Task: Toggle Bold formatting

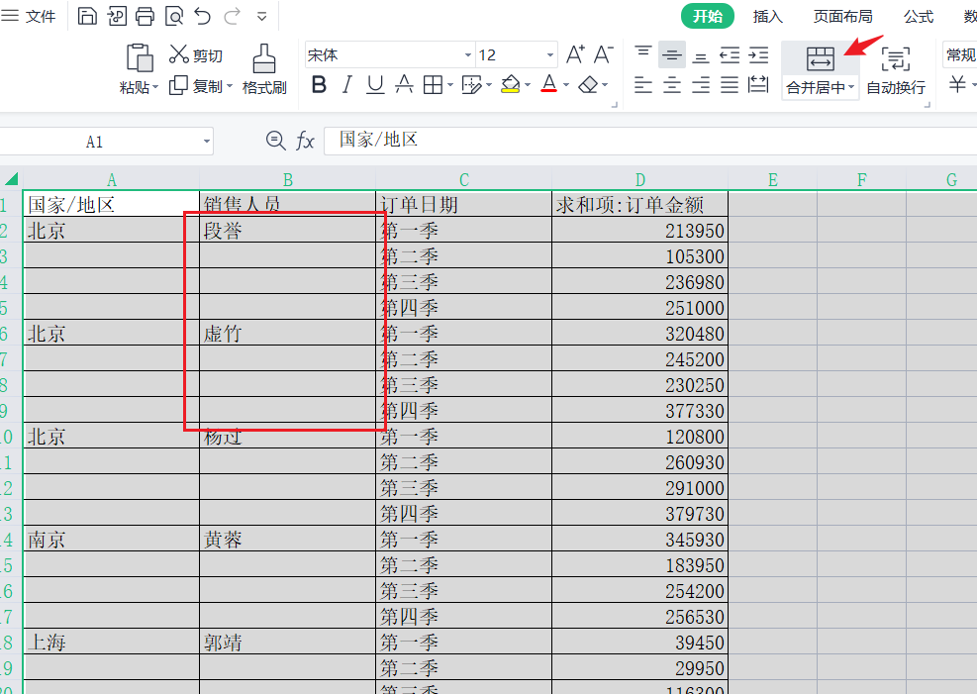Action: click(319, 85)
